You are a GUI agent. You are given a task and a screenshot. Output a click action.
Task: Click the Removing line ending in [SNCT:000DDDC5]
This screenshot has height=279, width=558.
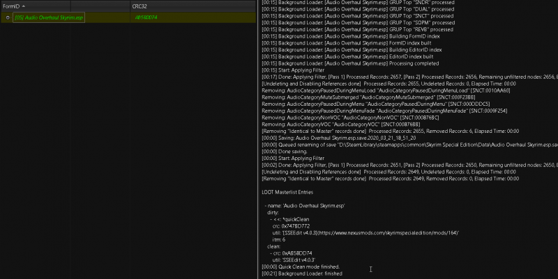(376, 104)
